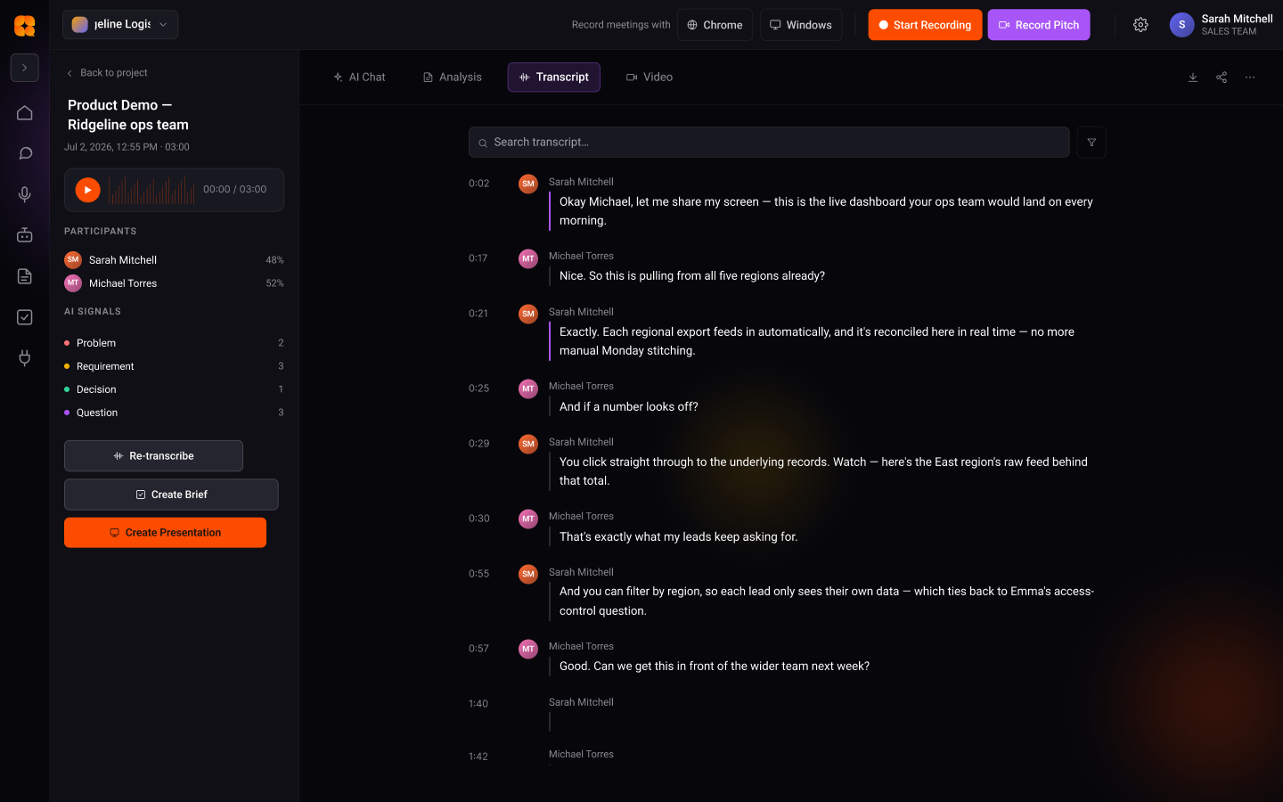Go back to project
This screenshot has height=802, width=1283.
click(107, 73)
